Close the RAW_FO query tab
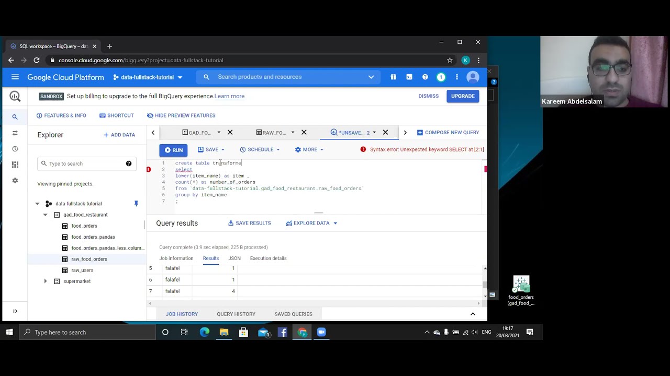The height and width of the screenshot is (376, 670). pos(304,133)
